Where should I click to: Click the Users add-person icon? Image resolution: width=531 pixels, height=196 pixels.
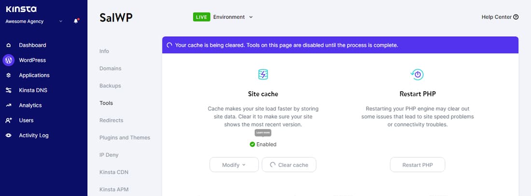[8, 120]
